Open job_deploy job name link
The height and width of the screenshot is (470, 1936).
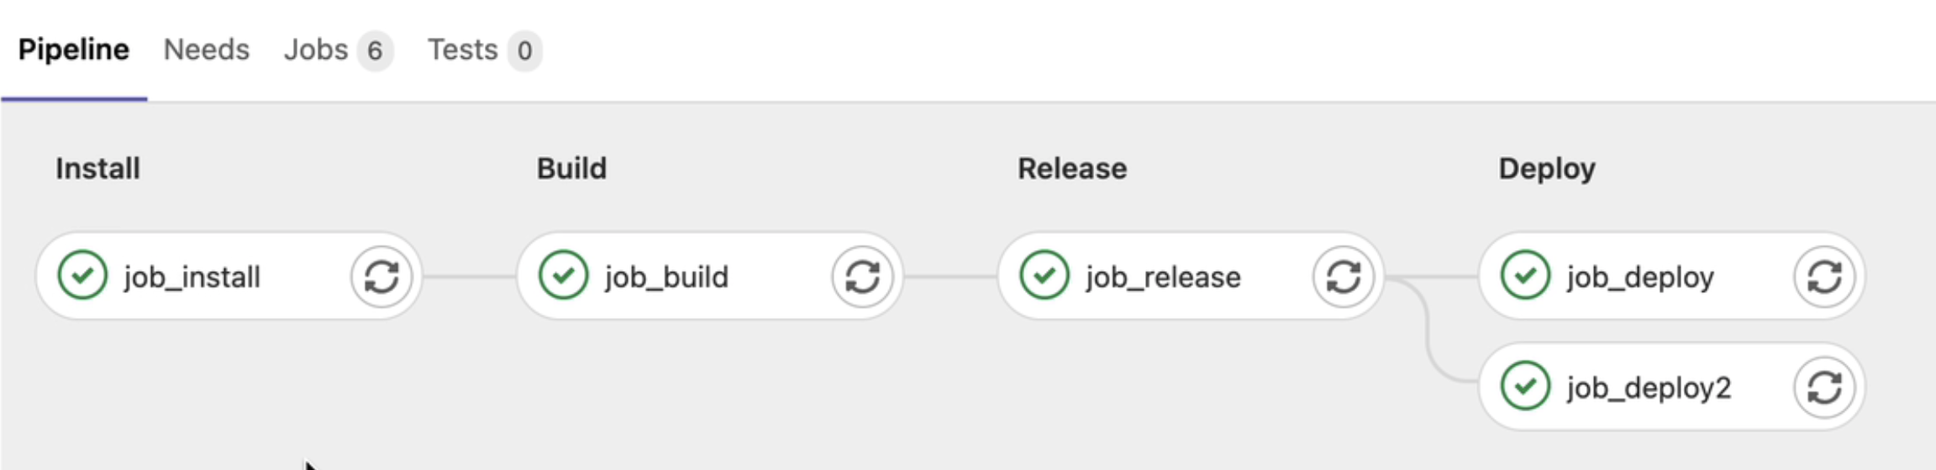(x=1640, y=277)
